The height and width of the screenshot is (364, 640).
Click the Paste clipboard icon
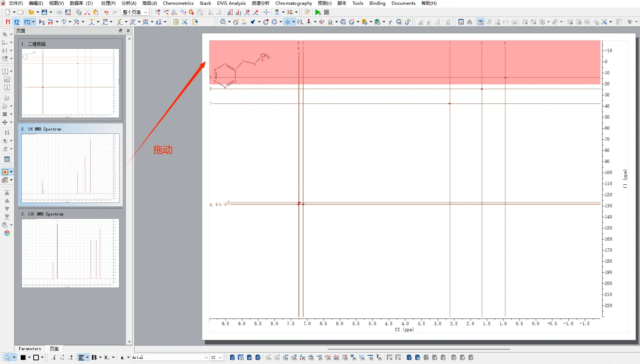coord(96,12)
